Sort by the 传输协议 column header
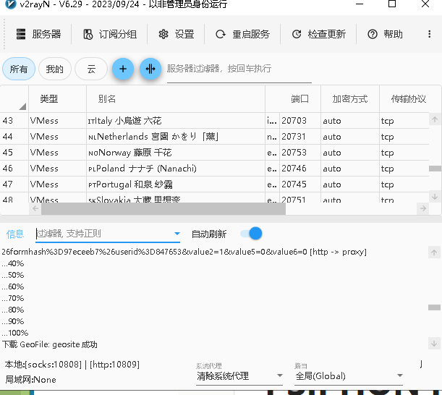442x395 pixels. click(x=408, y=99)
